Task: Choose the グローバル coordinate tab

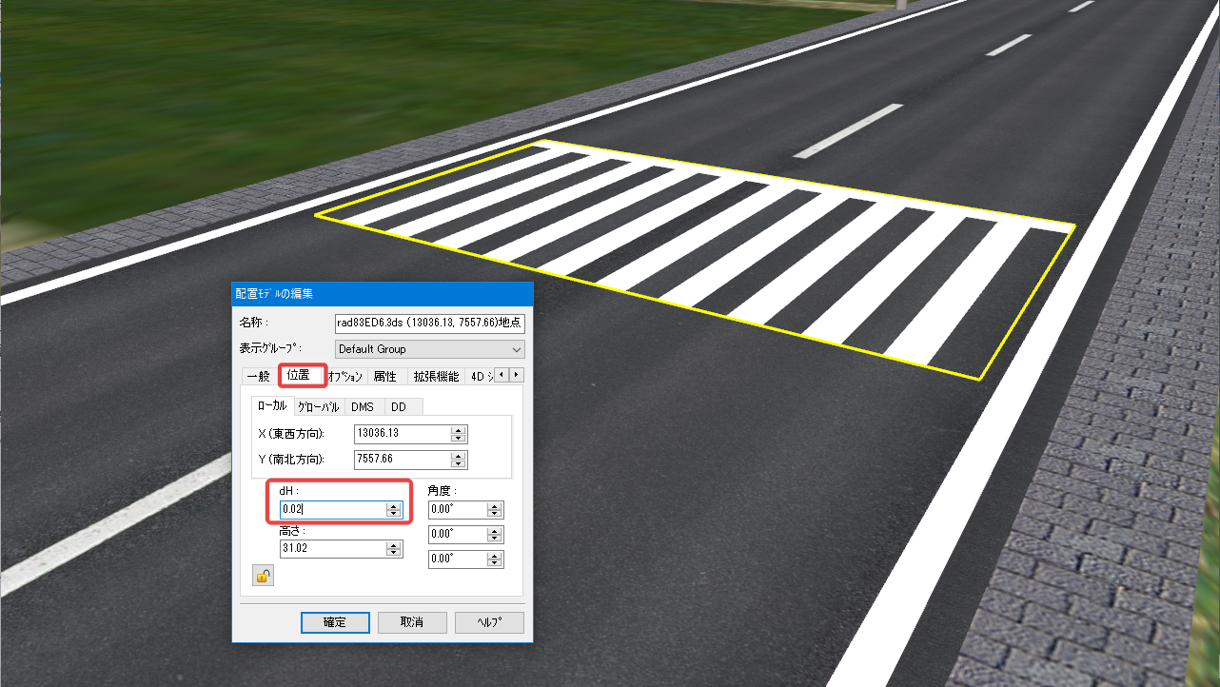Action: 318,406
